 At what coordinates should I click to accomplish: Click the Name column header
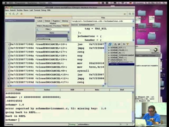tap(52, 33)
